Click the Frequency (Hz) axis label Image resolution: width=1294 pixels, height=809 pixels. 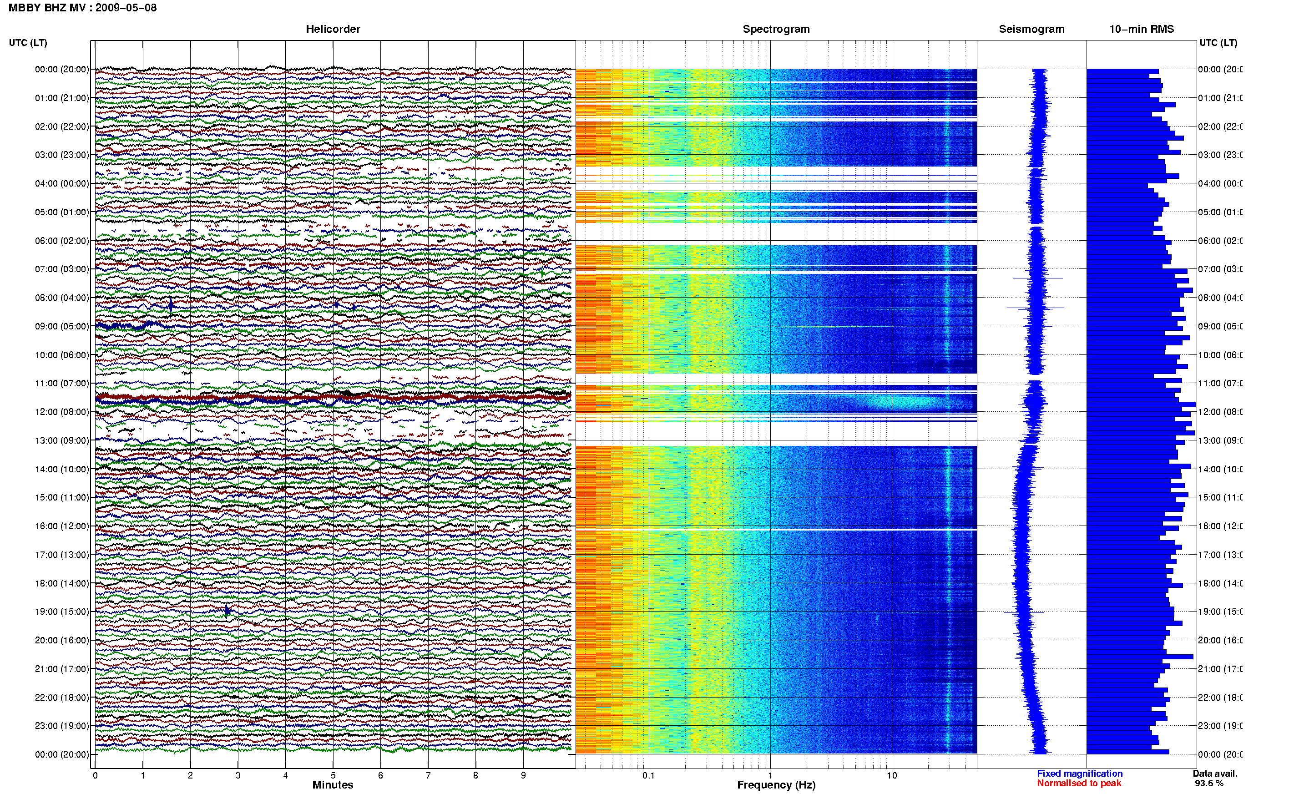point(776,785)
